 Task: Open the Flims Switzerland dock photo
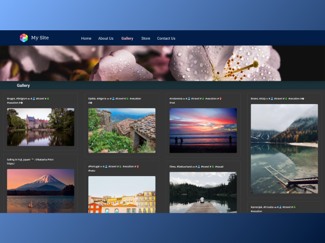[x=203, y=192]
